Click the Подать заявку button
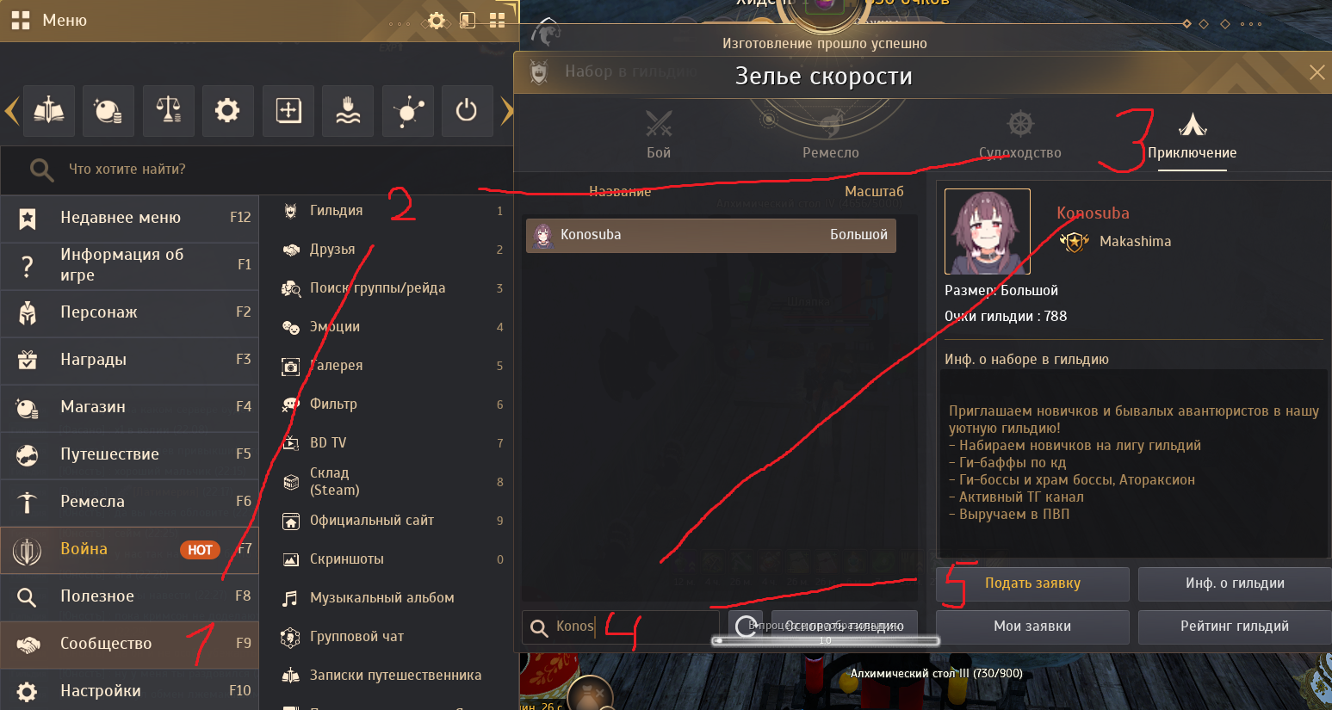The height and width of the screenshot is (710, 1332). click(x=1032, y=583)
